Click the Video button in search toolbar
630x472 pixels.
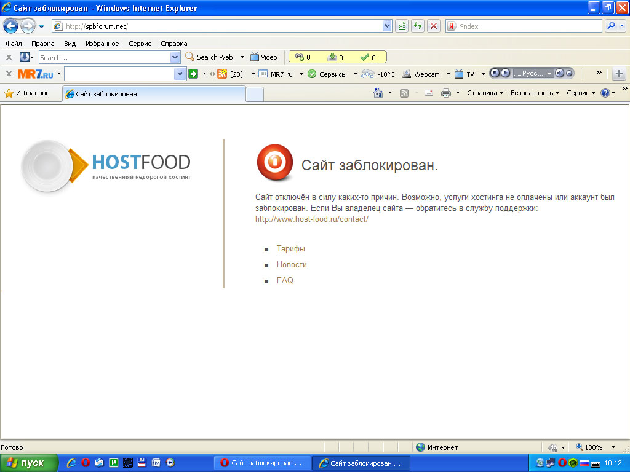click(x=263, y=57)
